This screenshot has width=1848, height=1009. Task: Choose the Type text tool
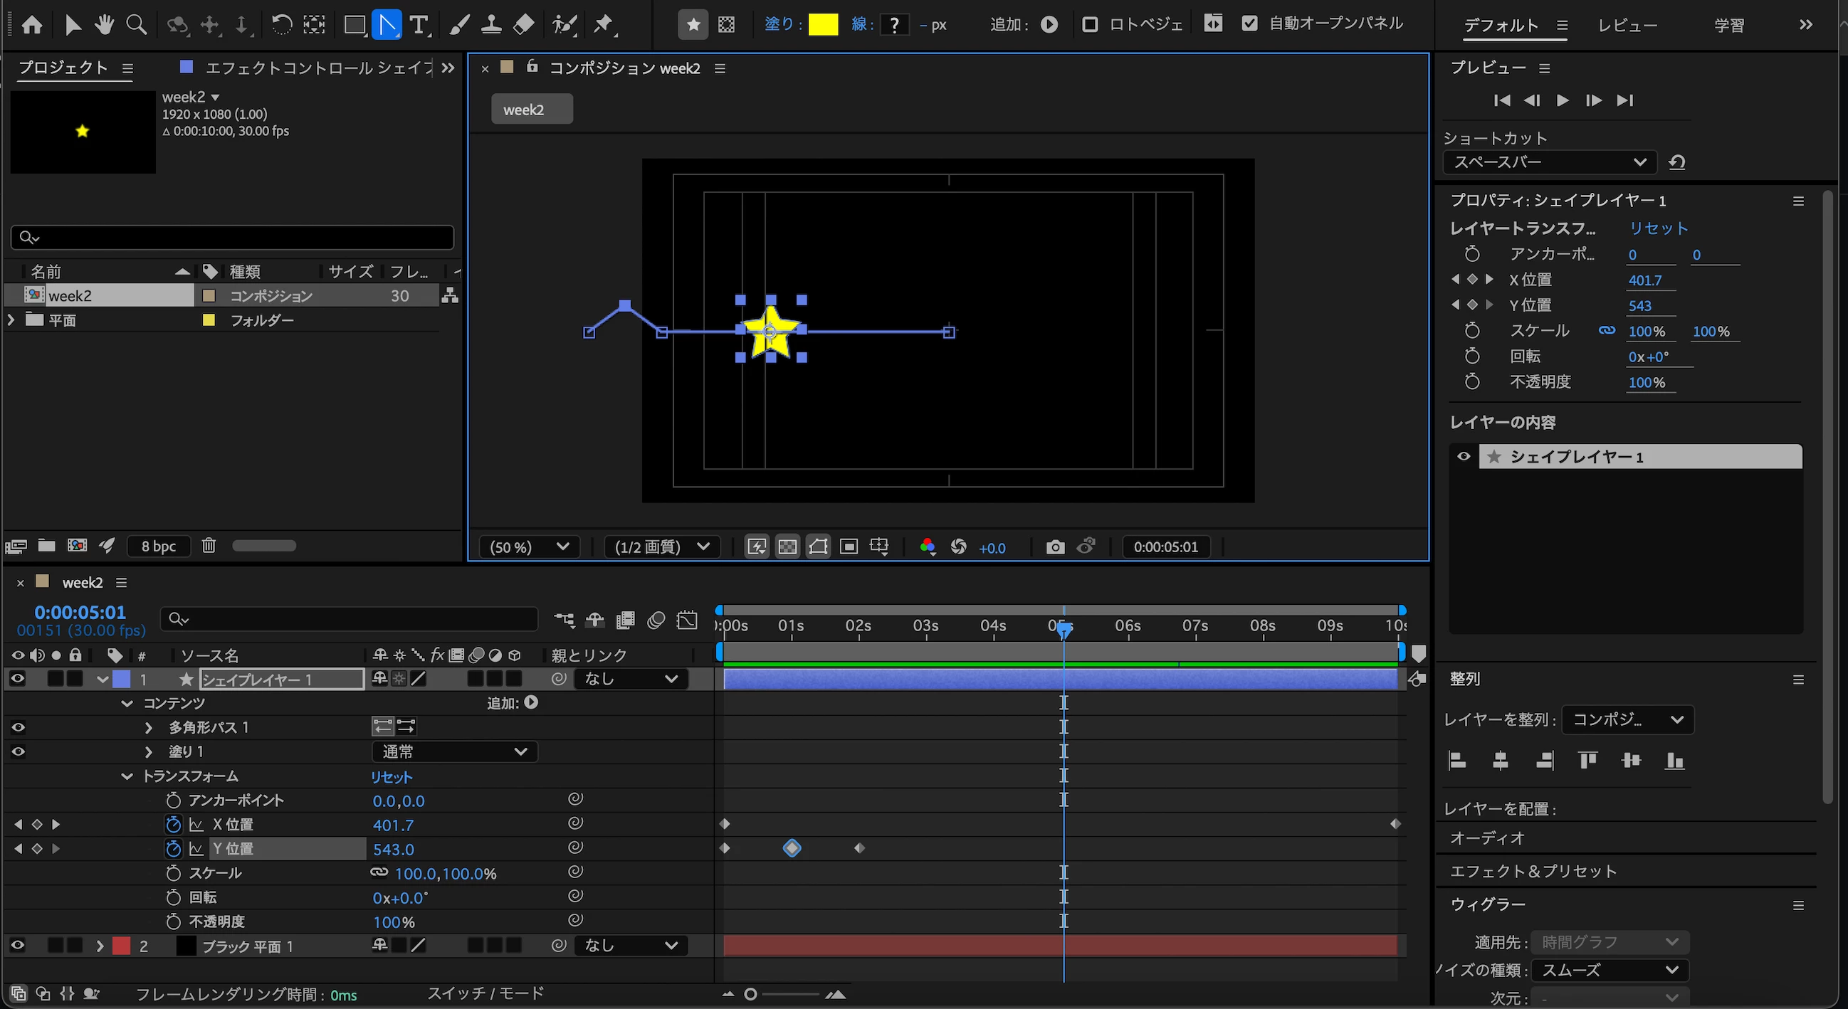coord(419,25)
